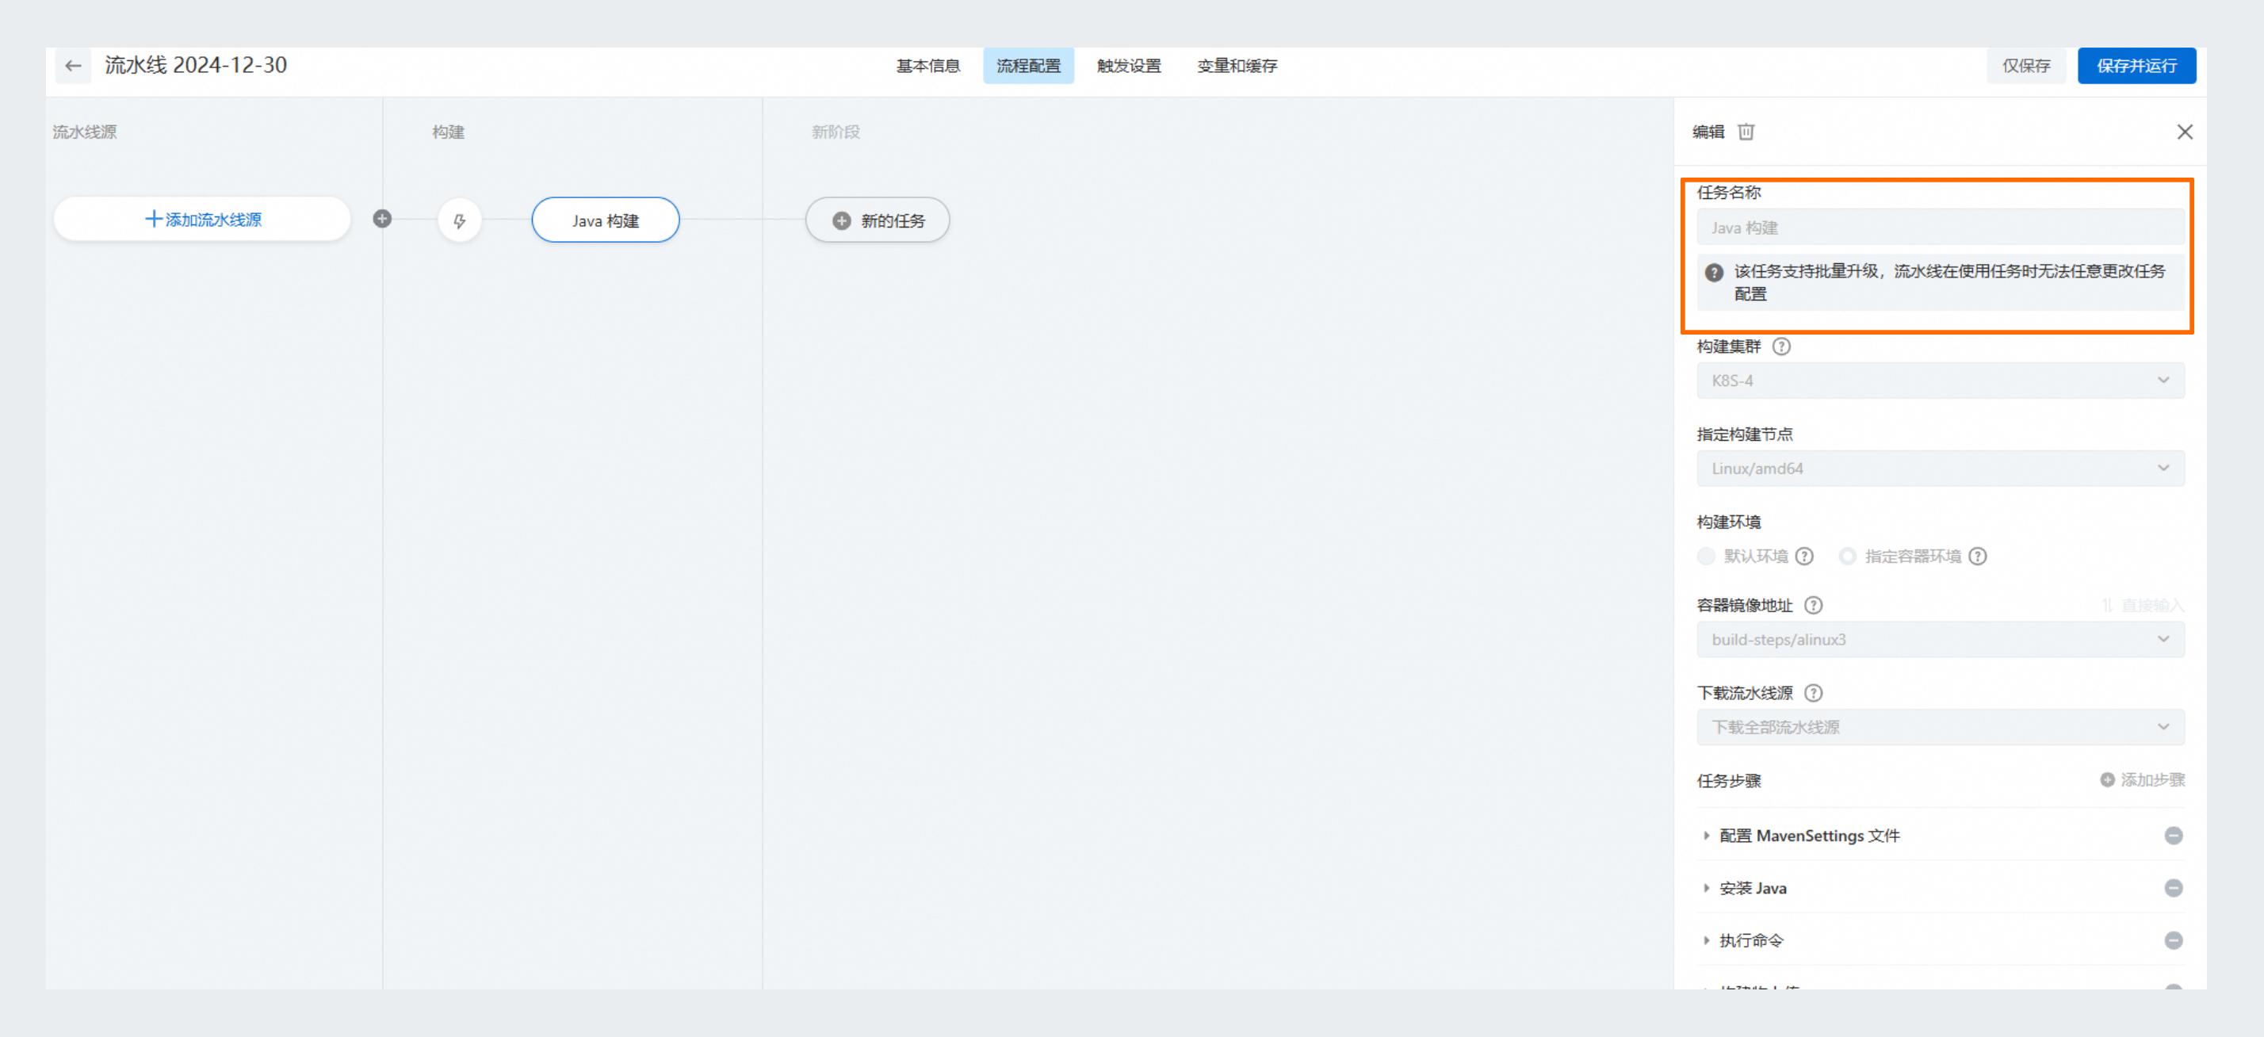Click the 新的任务 node

click(877, 220)
